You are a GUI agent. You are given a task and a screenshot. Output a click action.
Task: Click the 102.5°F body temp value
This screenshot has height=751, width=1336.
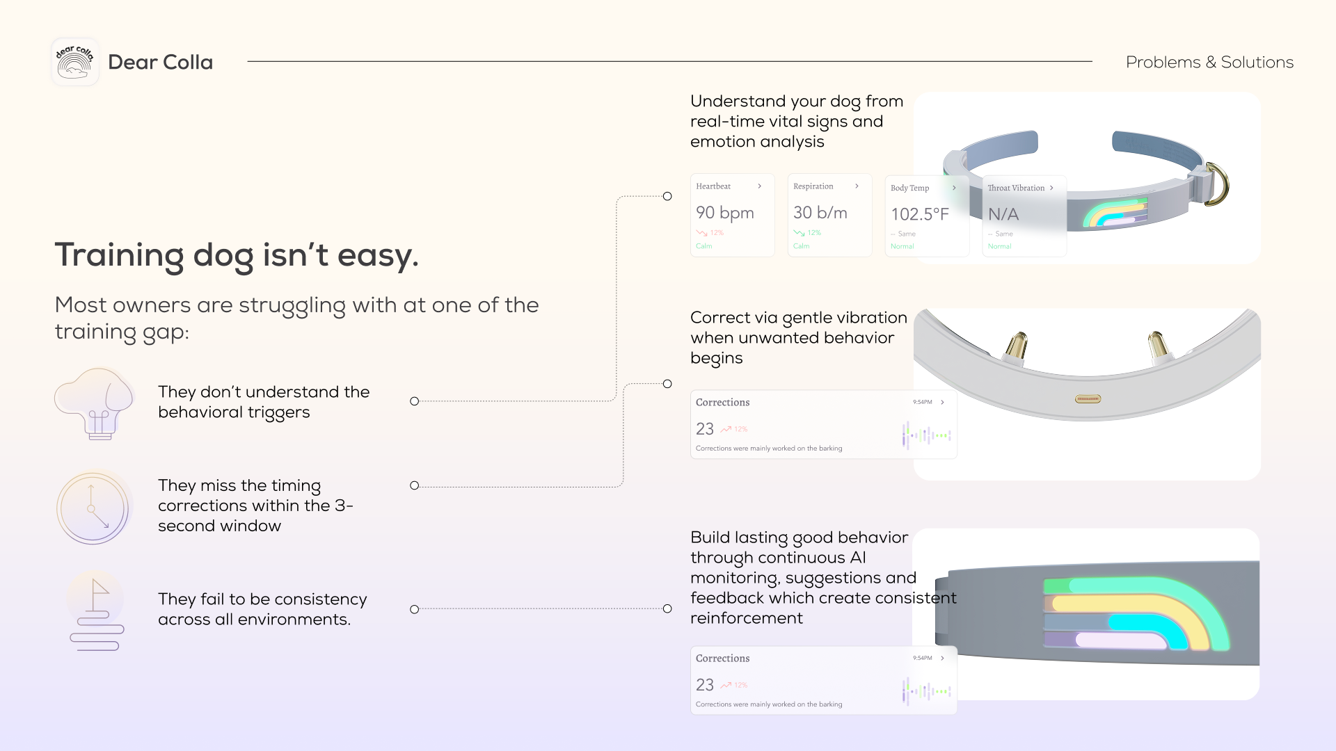[x=919, y=214]
